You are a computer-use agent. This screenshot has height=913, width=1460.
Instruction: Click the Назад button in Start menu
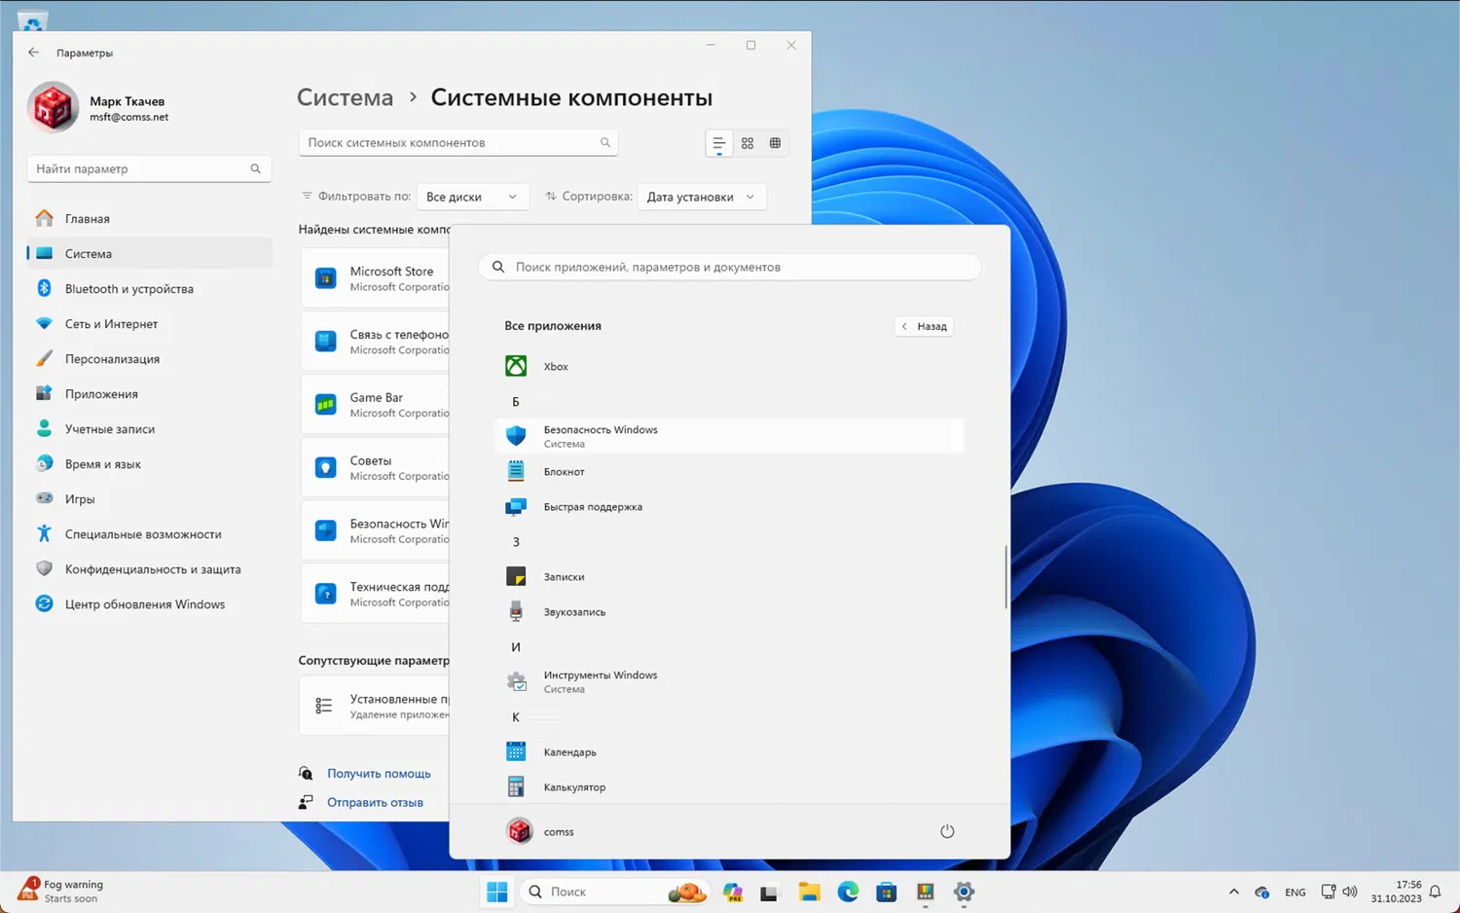pos(924,326)
